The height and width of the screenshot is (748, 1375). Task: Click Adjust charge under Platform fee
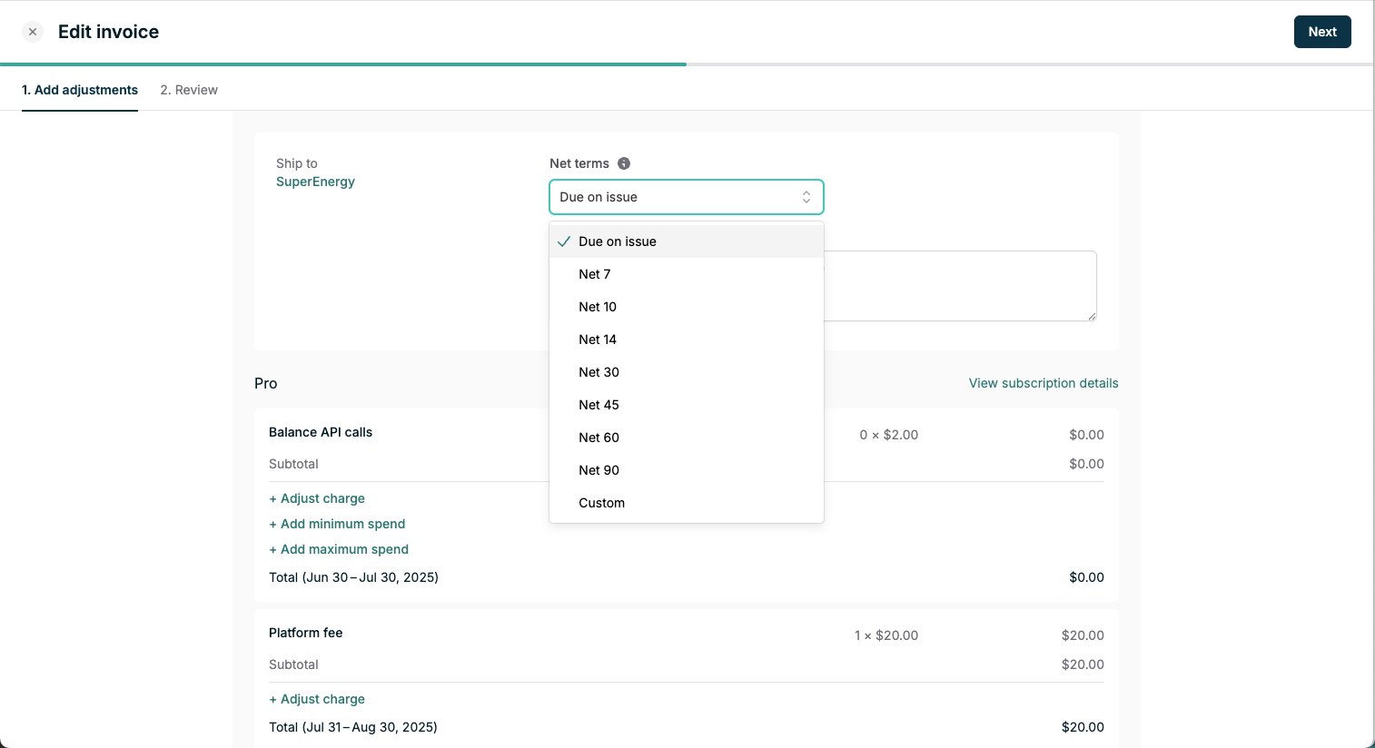click(x=317, y=699)
